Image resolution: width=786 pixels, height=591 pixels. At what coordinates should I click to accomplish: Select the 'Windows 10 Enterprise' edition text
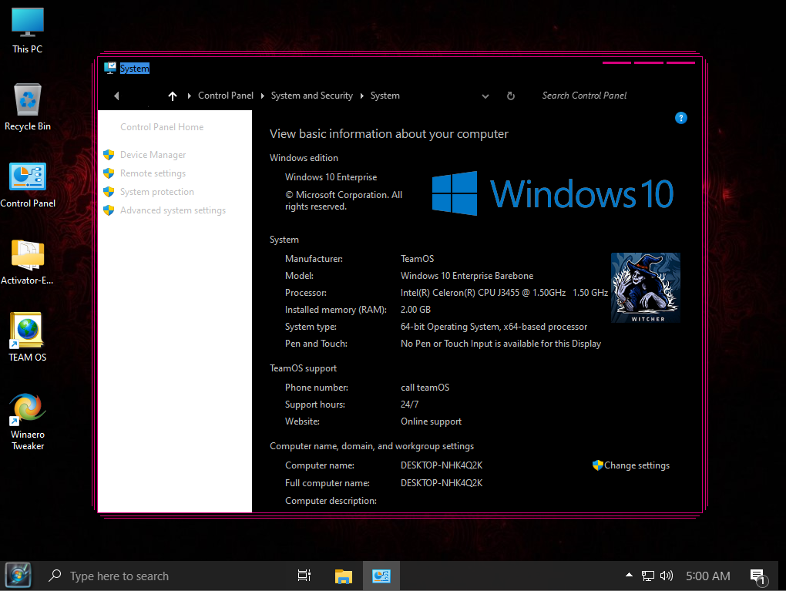331,177
